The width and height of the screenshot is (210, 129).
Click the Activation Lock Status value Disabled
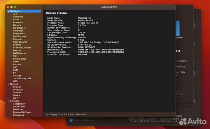pyautogui.click(x=82, y=54)
